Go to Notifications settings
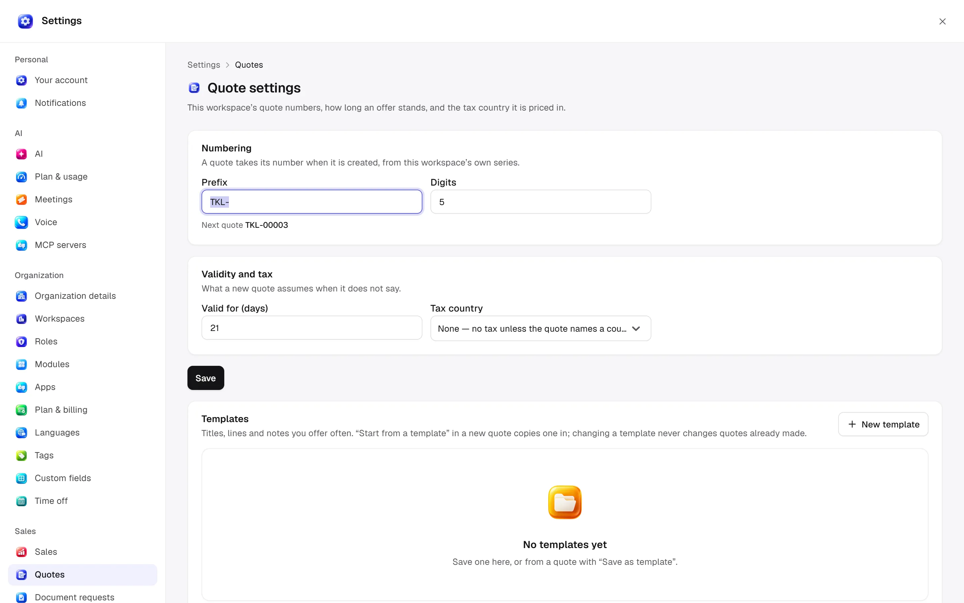The width and height of the screenshot is (964, 603). pos(82,103)
